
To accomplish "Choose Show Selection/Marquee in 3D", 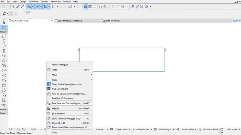I will click(x=70, y=118).
